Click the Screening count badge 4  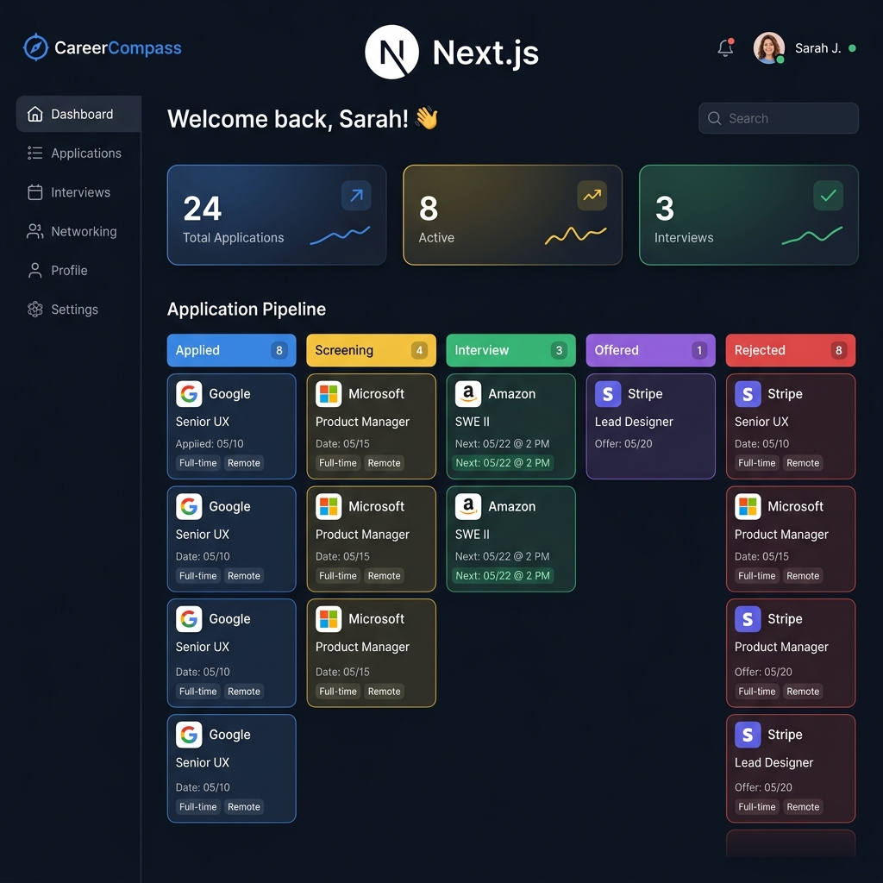coord(419,350)
